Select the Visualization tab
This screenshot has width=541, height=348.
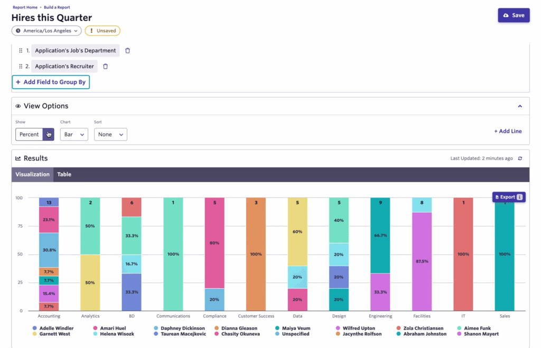point(32,174)
